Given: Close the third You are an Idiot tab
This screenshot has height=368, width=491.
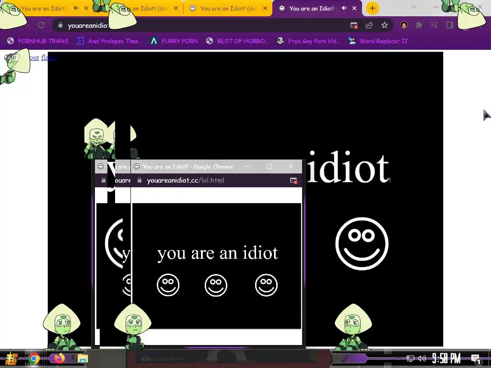Looking at the screenshot, I should pyautogui.click(x=265, y=9).
